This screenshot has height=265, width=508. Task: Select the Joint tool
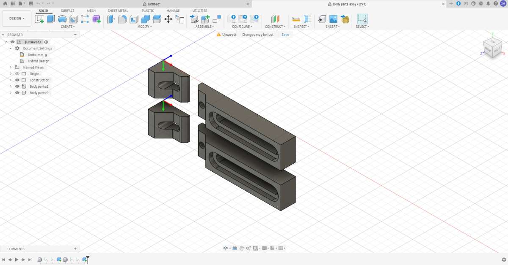[217, 19]
